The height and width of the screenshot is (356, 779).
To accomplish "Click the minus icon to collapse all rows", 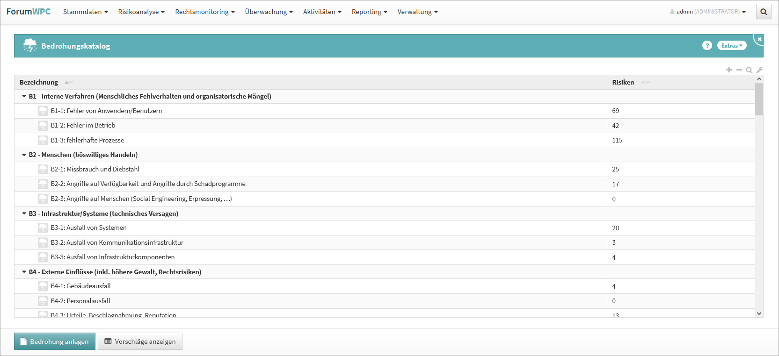I will pos(739,70).
